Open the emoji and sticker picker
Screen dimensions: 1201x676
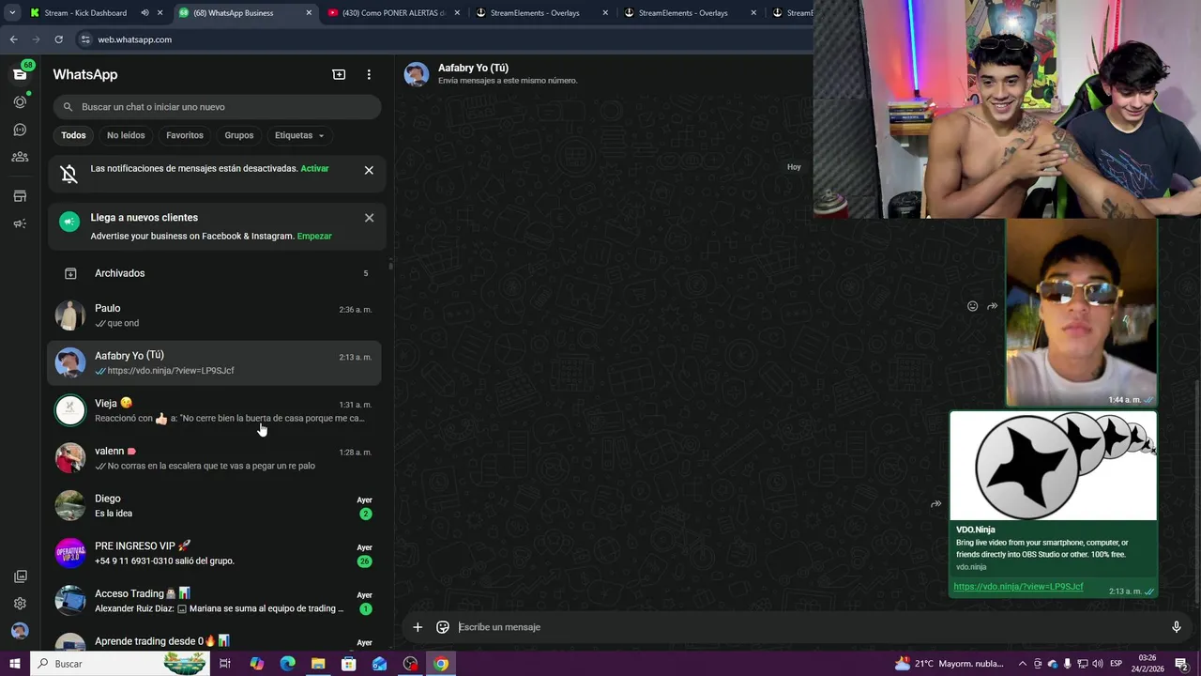(443, 627)
